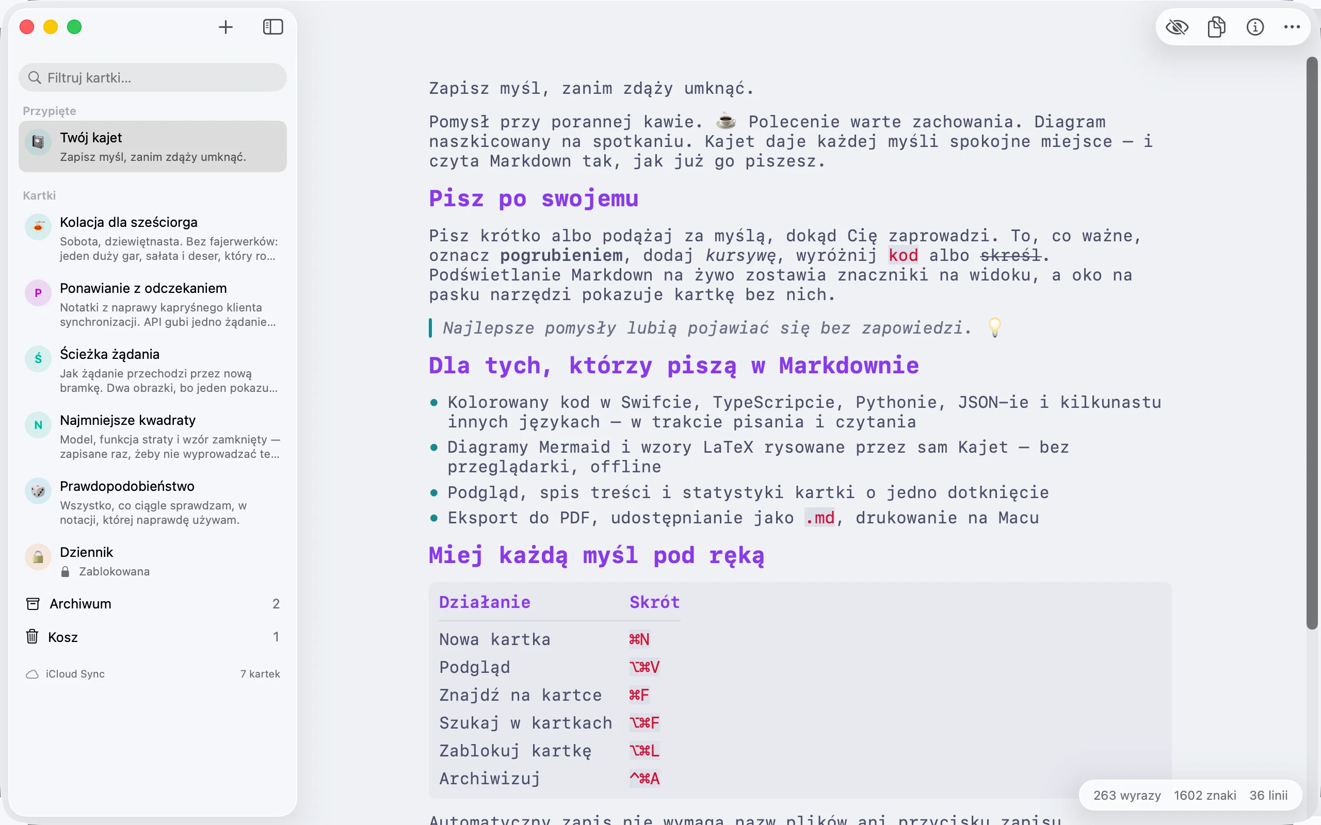
Task: Click the Zablokuj kartkę table row
Action: tap(559, 751)
